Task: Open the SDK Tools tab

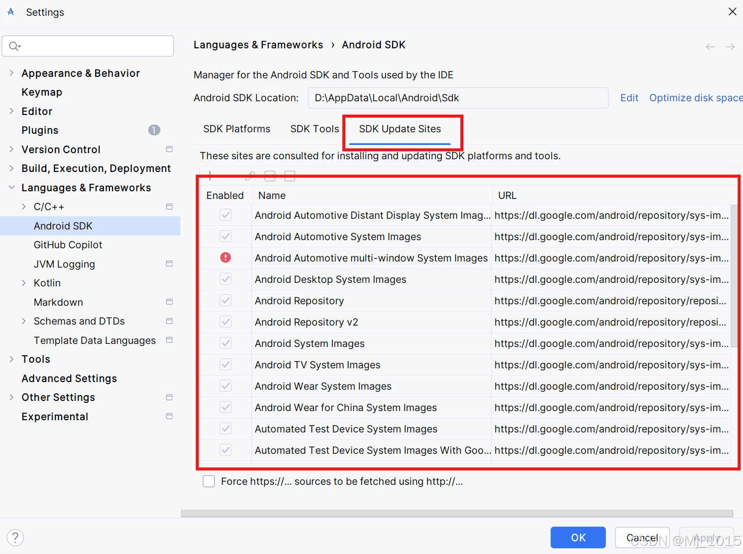Action: [314, 129]
